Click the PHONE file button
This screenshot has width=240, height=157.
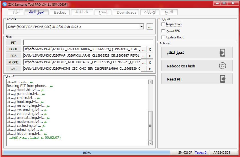coord(13,62)
